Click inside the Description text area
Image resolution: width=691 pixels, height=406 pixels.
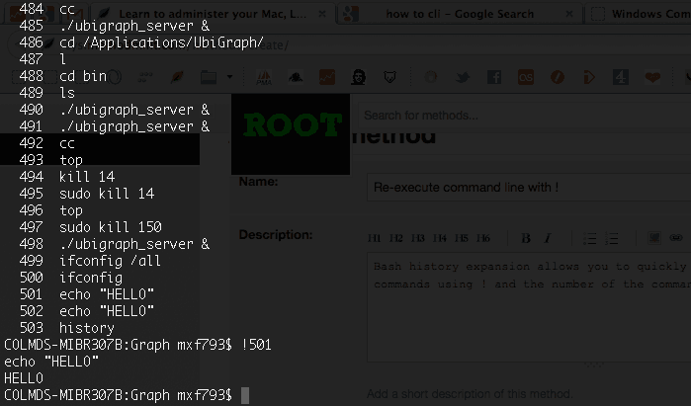pos(529,307)
